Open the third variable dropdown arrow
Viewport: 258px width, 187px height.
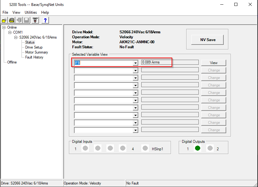click(135, 78)
